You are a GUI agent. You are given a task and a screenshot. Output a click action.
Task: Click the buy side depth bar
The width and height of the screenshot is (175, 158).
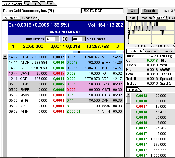click(43, 52)
